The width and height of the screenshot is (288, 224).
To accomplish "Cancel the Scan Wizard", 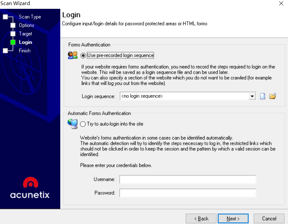I will click(269, 219).
